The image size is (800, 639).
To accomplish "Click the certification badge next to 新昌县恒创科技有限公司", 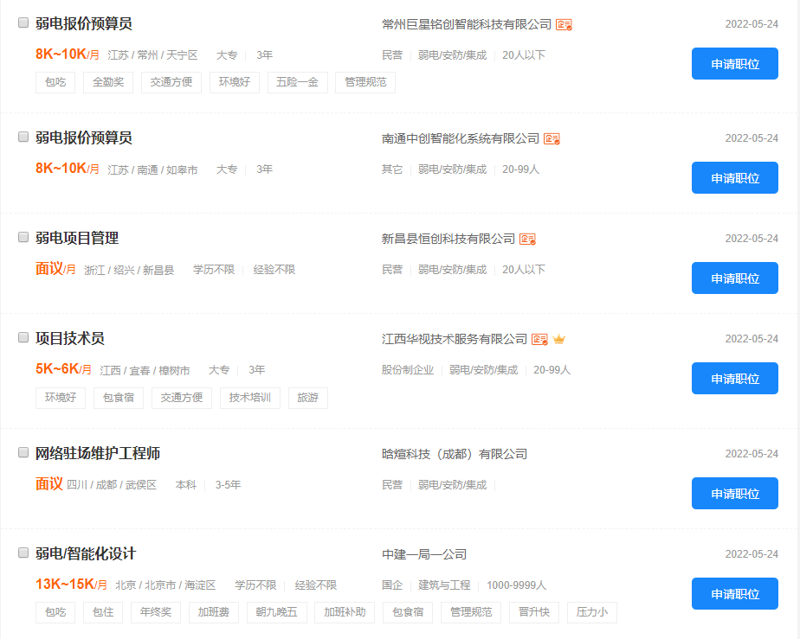I will coord(527,239).
